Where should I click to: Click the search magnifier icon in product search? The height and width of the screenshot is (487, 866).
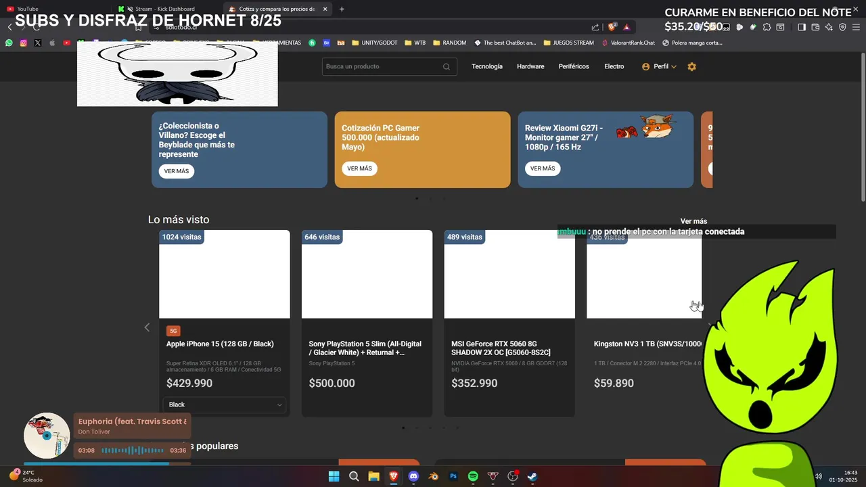tap(447, 66)
